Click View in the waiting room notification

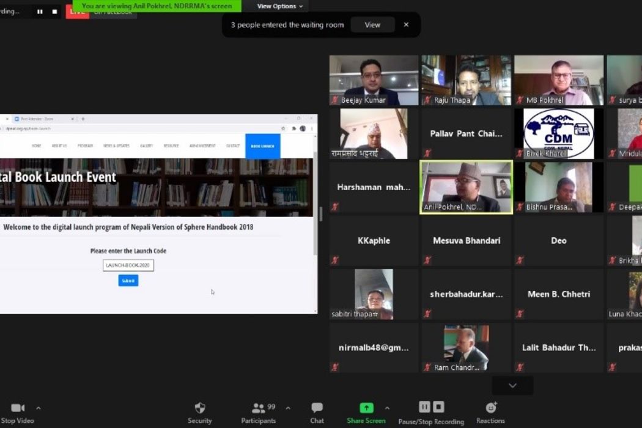372,25
